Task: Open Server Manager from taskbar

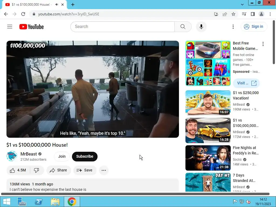Action: [22, 202]
